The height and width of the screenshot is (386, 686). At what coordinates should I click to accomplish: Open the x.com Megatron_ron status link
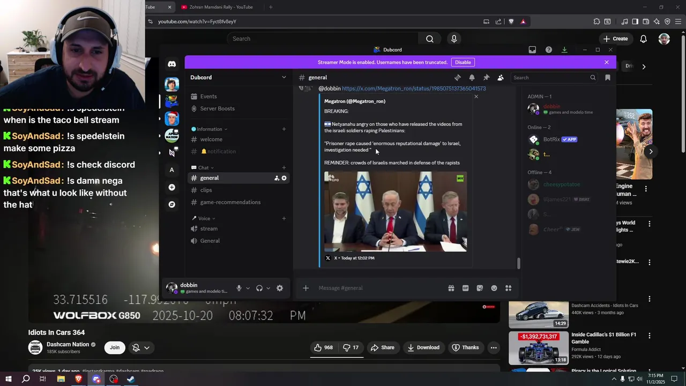coord(414,88)
